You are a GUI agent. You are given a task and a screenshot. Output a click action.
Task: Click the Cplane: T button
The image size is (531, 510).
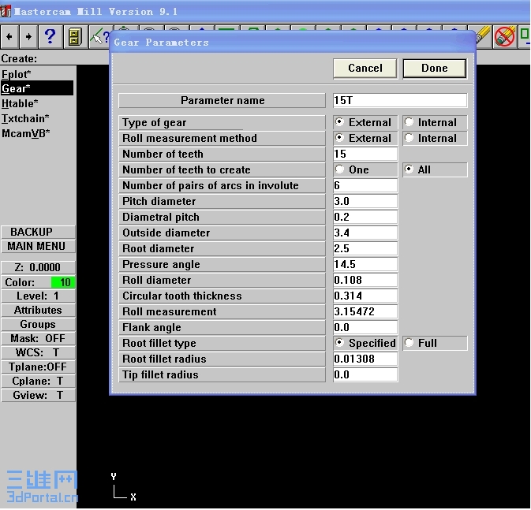[x=38, y=382]
